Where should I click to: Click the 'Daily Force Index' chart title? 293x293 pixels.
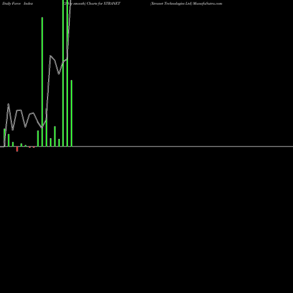click(x=18, y=4)
